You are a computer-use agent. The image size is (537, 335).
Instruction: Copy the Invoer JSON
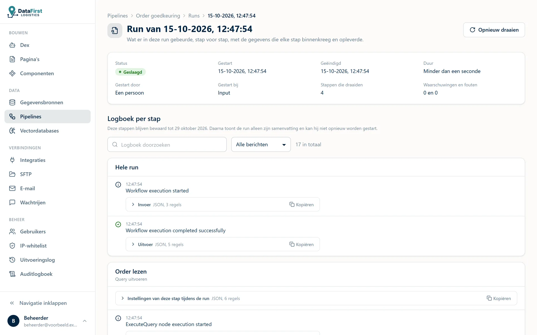tap(302, 205)
